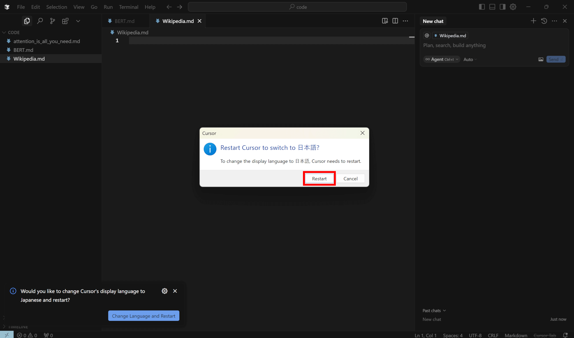Viewport: 574px width, 338px height.
Task: Click the @ add context button
Action: (x=427, y=36)
